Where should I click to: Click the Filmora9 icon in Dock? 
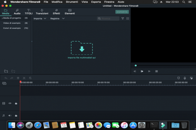tap(163, 125)
